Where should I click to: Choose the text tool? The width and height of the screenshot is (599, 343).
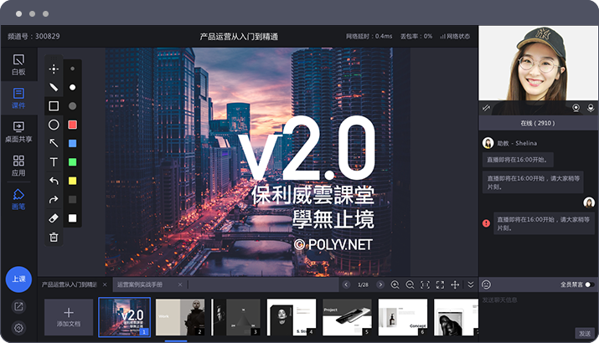point(54,161)
